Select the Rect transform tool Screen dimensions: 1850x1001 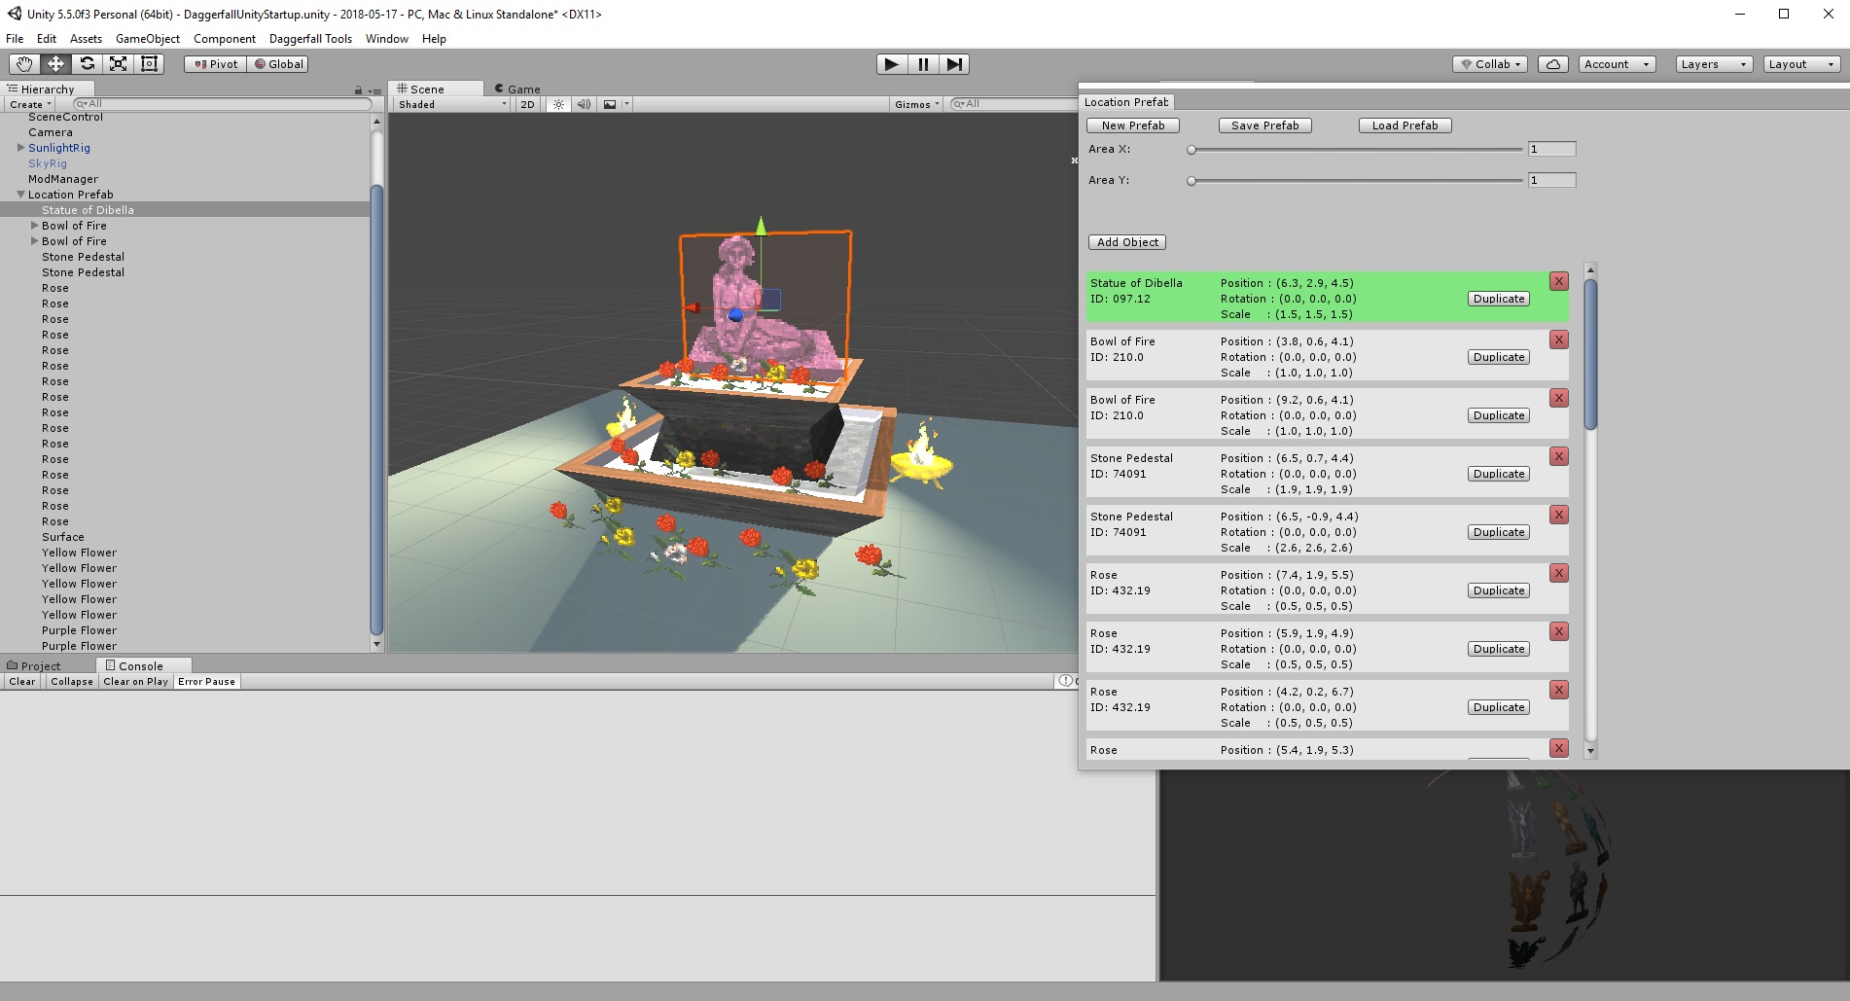coord(149,64)
